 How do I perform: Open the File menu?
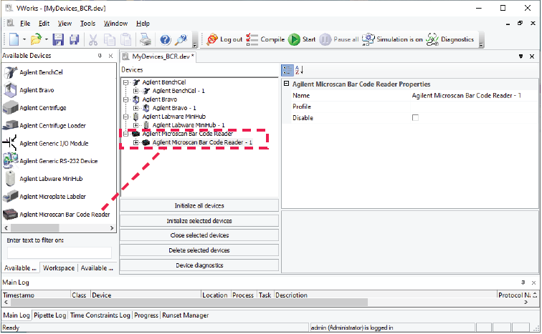click(x=25, y=24)
